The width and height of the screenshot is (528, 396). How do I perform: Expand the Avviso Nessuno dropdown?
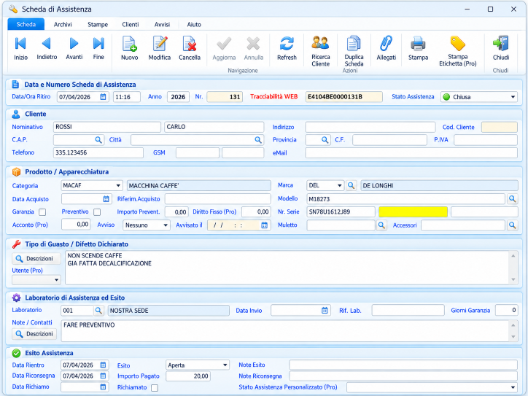[x=166, y=225]
